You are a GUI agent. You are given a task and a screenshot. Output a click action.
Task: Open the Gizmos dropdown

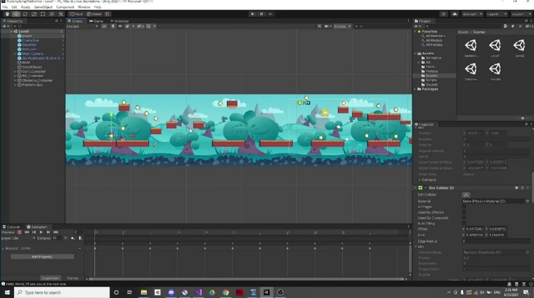(x=342, y=26)
